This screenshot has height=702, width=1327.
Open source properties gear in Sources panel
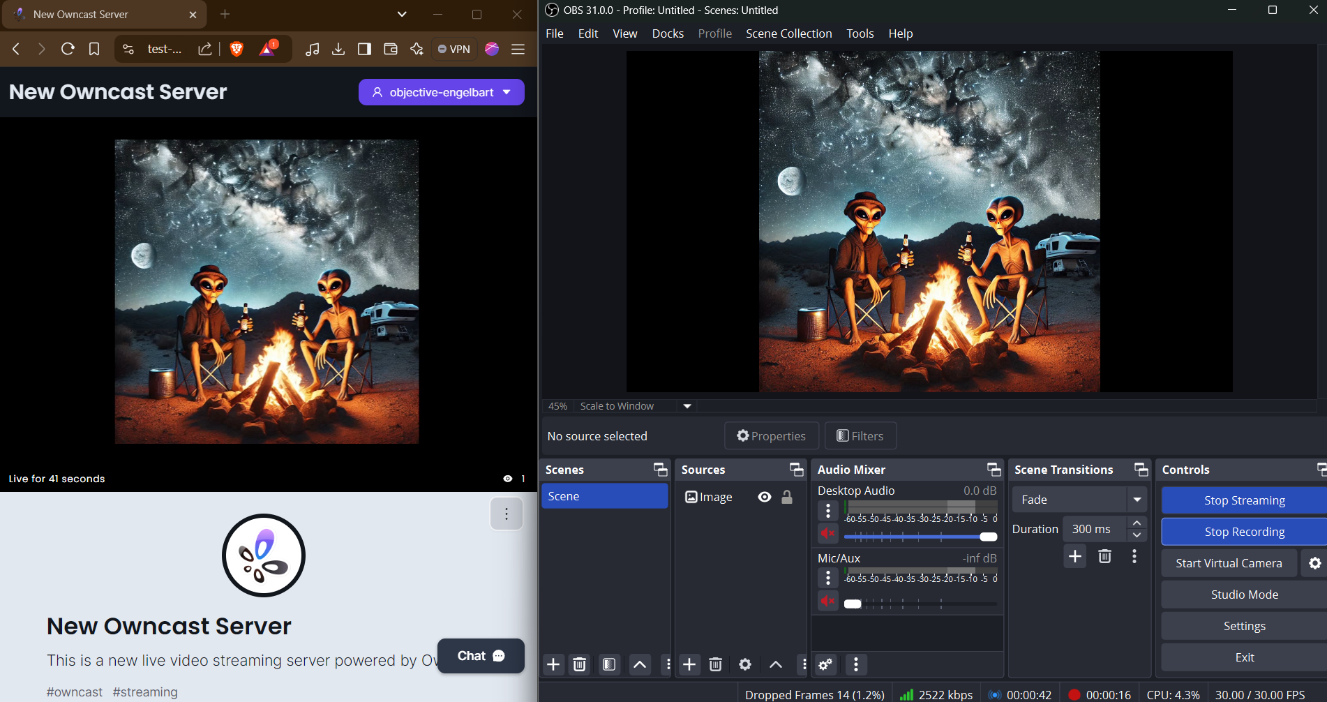coord(744,664)
